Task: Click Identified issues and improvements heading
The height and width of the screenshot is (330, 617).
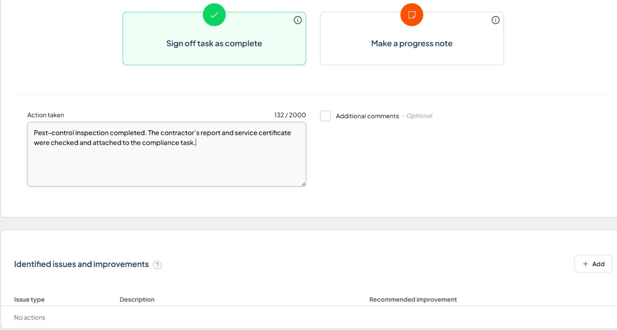Action: (x=82, y=264)
